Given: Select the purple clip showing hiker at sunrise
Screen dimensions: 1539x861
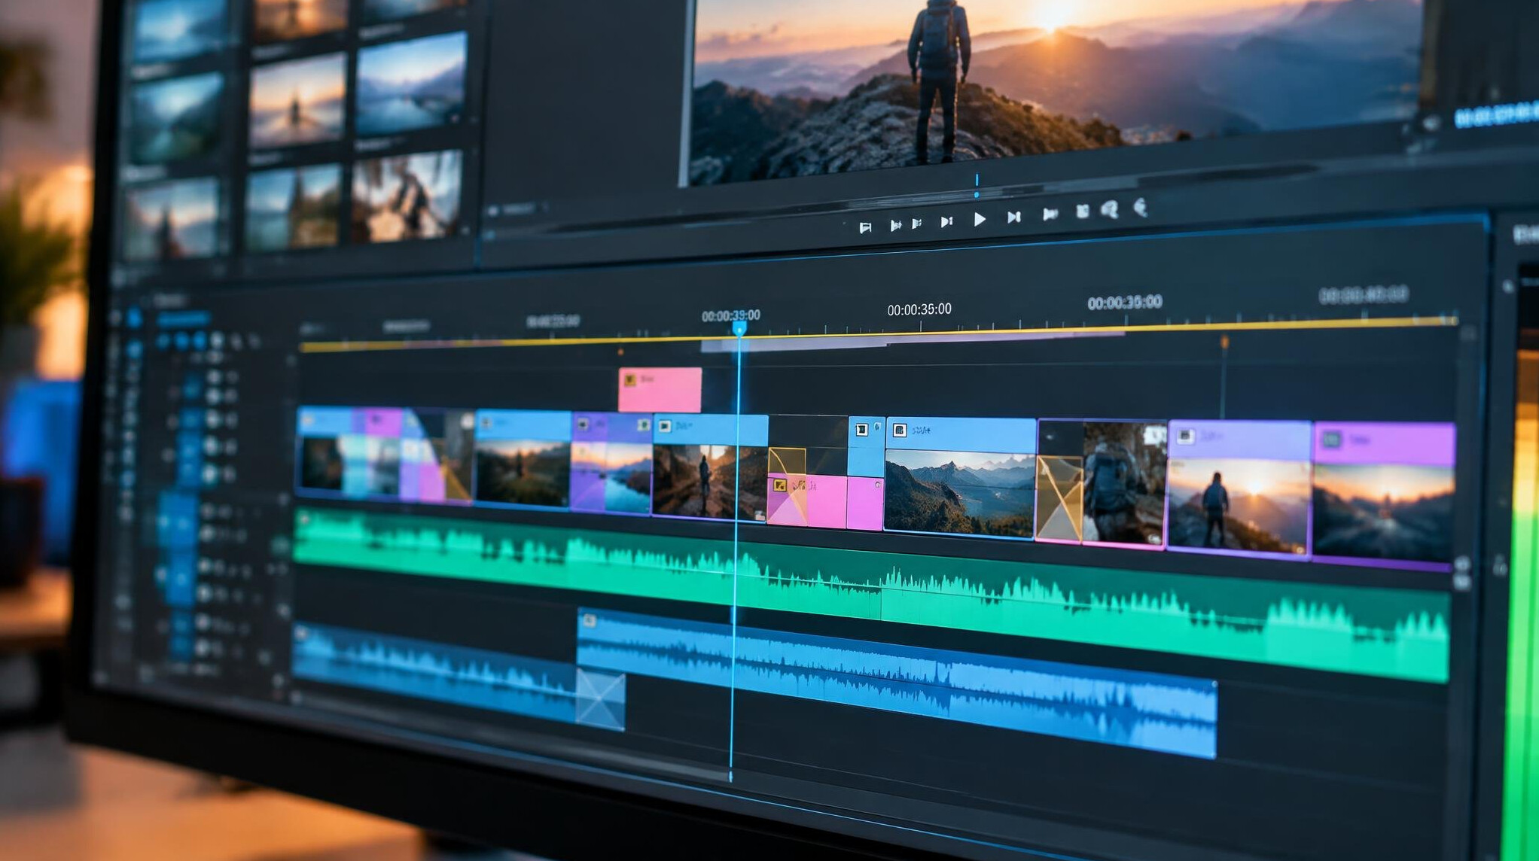Looking at the screenshot, I should coord(1239,489).
